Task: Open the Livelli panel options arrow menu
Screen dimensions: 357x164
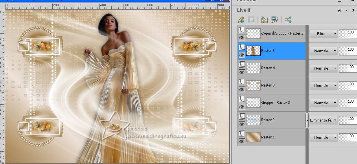Action: pyautogui.click(x=346, y=11)
